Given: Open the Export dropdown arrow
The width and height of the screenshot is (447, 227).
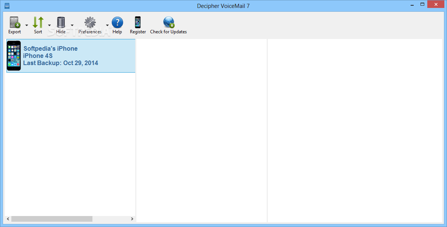Looking at the screenshot, I should [27, 25].
